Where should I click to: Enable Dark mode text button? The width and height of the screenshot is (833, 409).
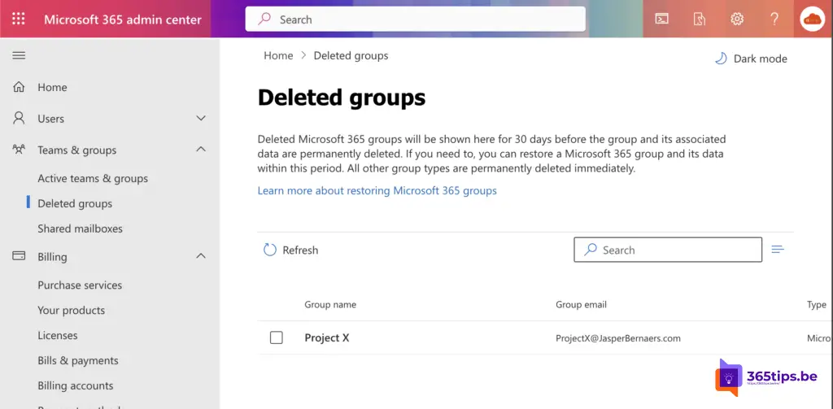[x=761, y=59]
